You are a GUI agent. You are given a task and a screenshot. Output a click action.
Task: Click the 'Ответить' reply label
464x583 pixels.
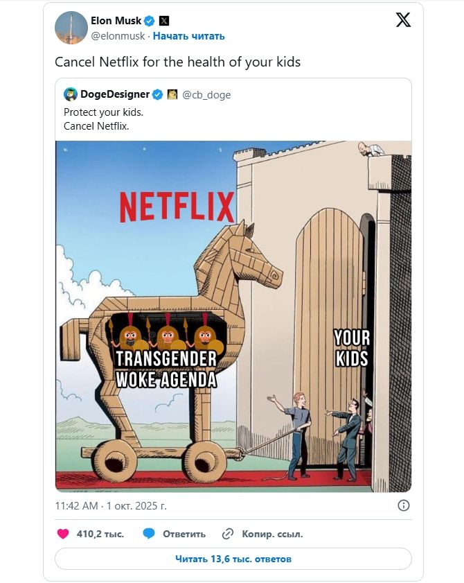[184, 534]
